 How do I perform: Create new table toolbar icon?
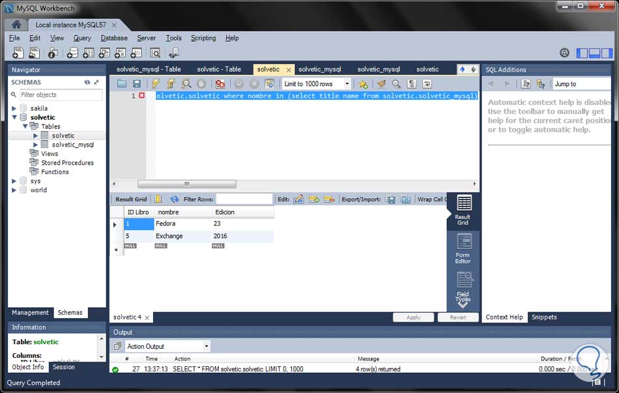coord(89,53)
